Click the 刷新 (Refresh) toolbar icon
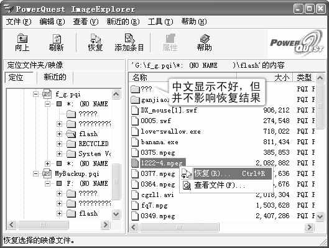Image resolution: width=329 pixels, height=248 pixels. tap(57, 39)
